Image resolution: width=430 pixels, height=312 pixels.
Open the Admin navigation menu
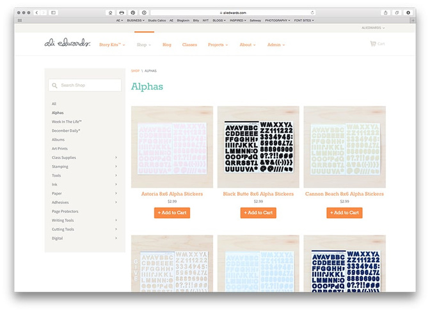(x=276, y=45)
